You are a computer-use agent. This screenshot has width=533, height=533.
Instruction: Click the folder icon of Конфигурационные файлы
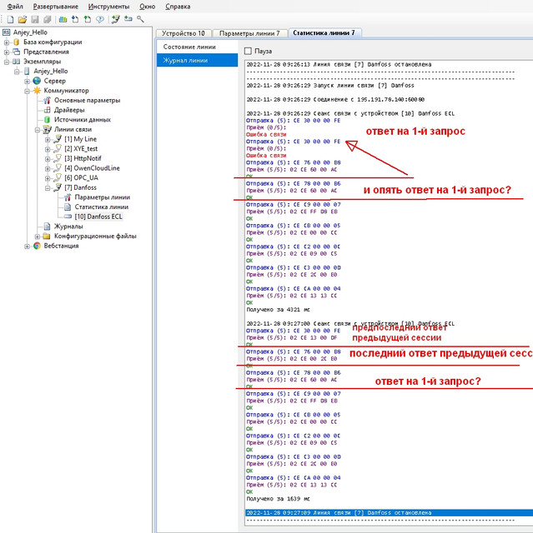[x=47, y=236]
